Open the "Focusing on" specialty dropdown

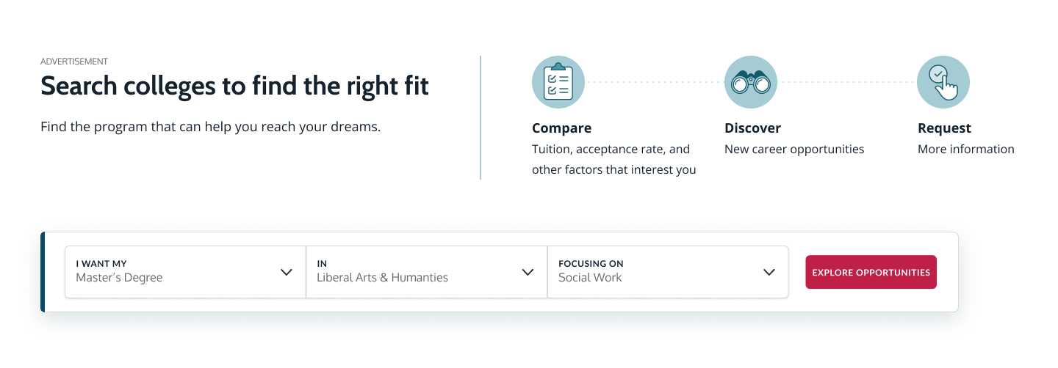pyautogui.click(x=667, y=272)
